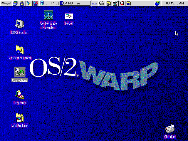Viewport: 188px width, 141px height.
Task: Click the padlock Lockup icon
Action: 22,3
